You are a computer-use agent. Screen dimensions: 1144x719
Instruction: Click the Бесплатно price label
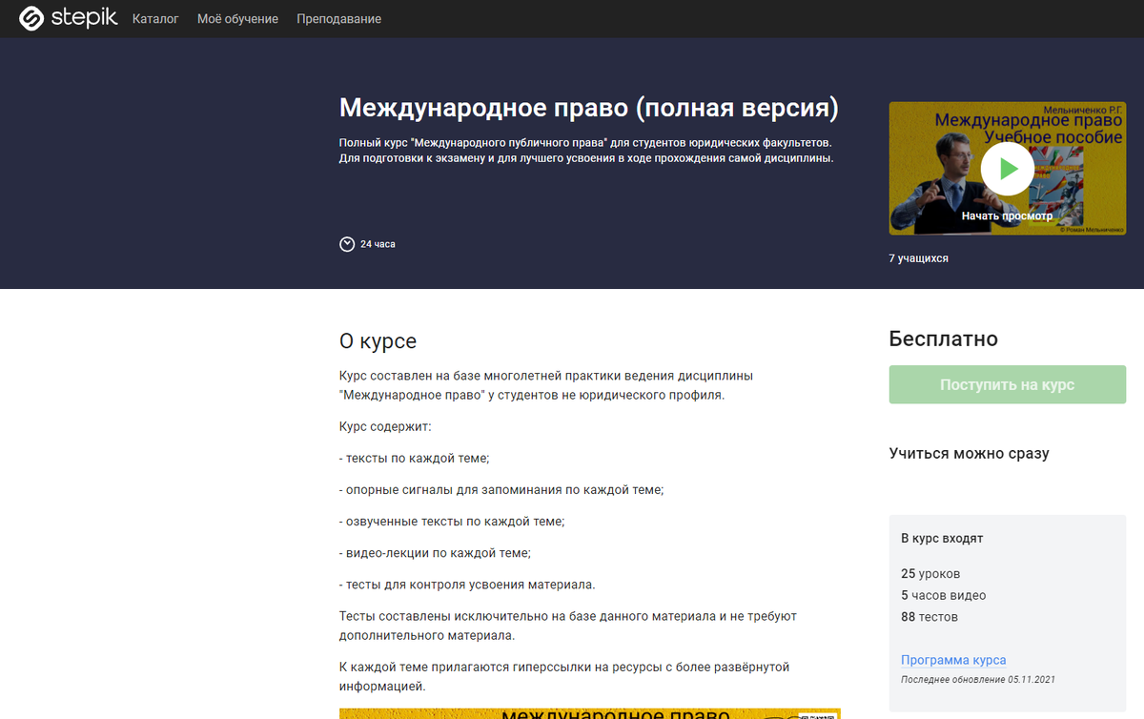point(943,339)
